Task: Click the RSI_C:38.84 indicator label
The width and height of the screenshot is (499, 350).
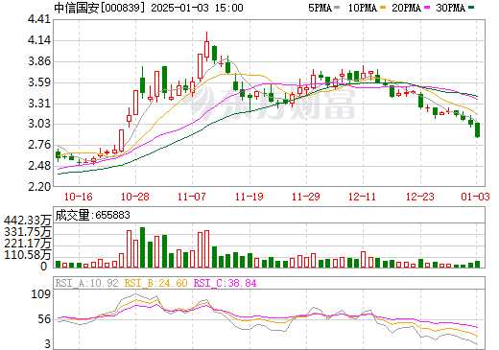Action: click(x=226, y=283)
